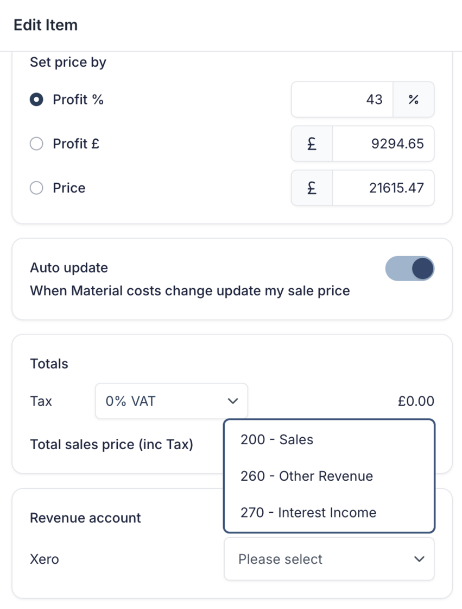Select the Profit % radio button

36,100
